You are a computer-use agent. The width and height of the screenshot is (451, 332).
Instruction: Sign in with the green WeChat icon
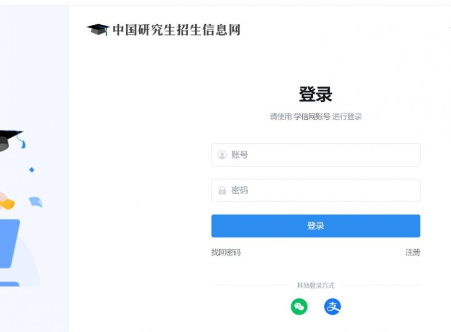click(x=299, y=307)
